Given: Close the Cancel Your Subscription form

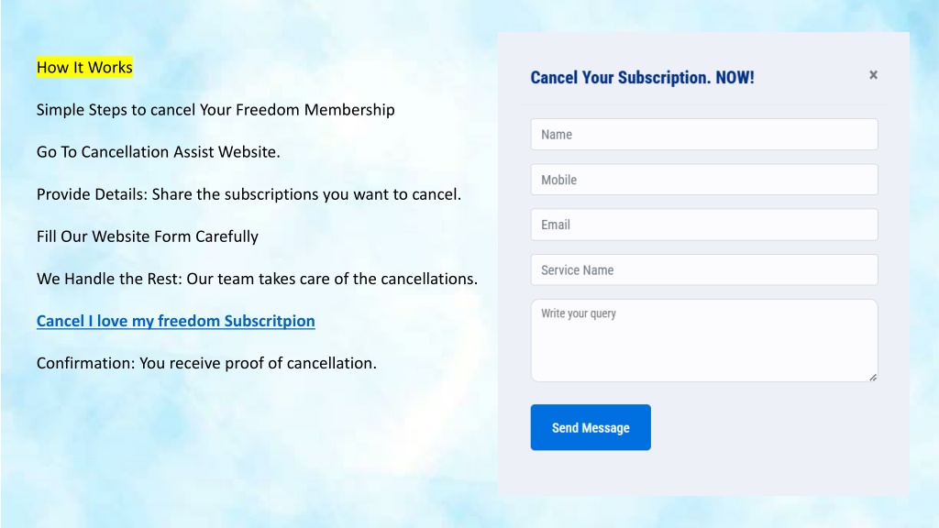Looking at the screenshot, I should (x=873, y=75).
